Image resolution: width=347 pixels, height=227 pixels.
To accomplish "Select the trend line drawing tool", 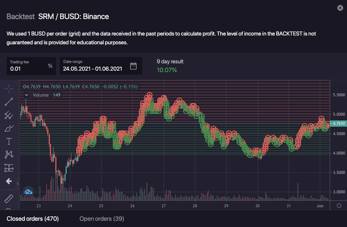I will click(x=9, y=102).
